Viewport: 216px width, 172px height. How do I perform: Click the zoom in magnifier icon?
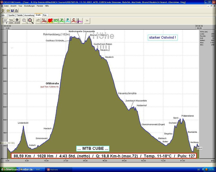[30, 21]
